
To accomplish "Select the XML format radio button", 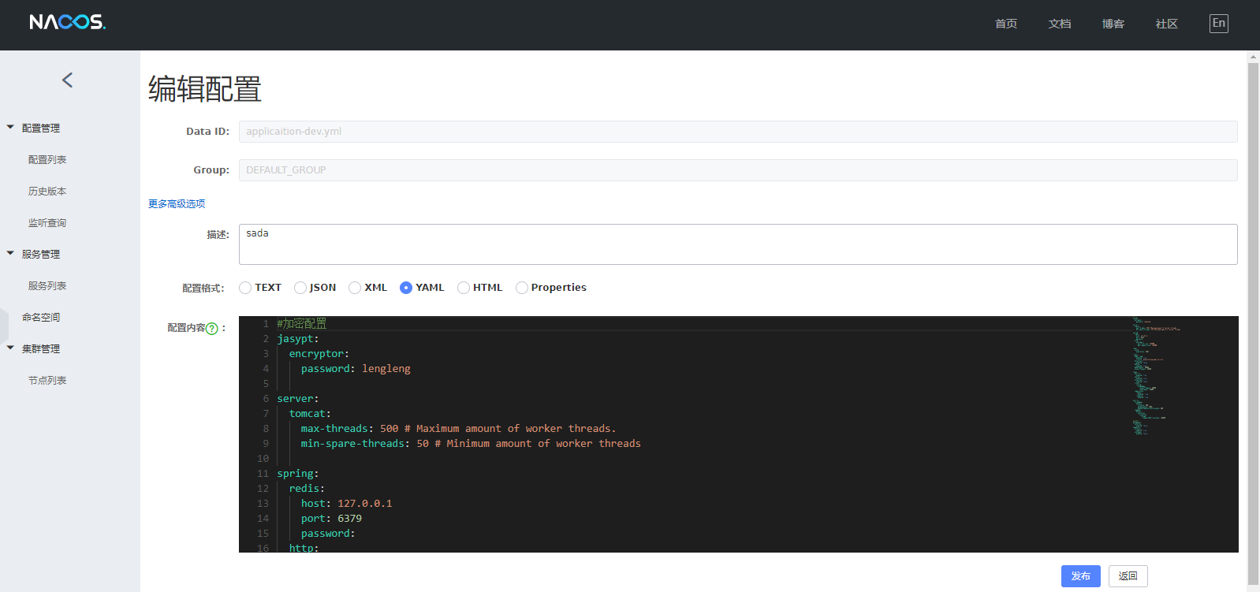I will pyautogui.click(x=355, y=288).
